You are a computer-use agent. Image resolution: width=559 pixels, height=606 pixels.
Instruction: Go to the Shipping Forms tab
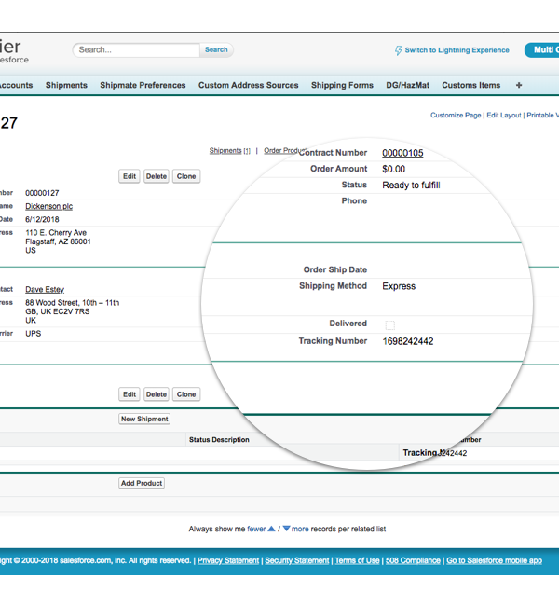(x=342, y=85)
